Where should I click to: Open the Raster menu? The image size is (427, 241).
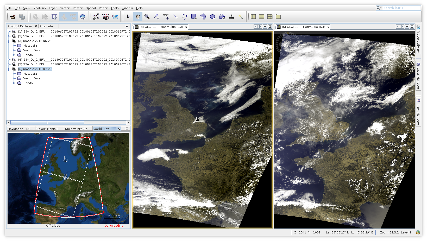(77, 8)
